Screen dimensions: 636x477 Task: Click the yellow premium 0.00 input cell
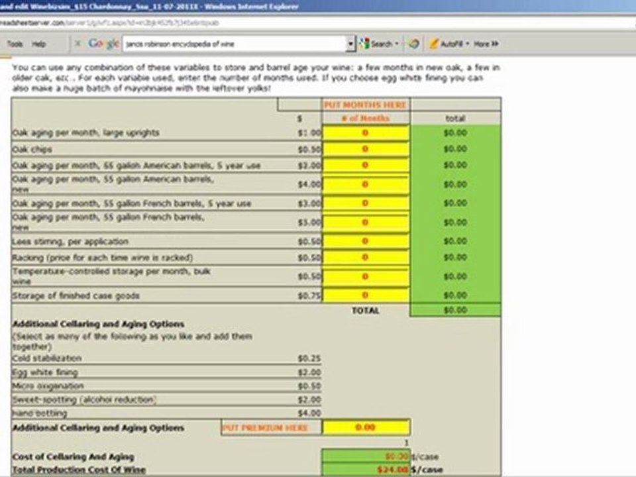pyautogui.click(x=366, y=427)
